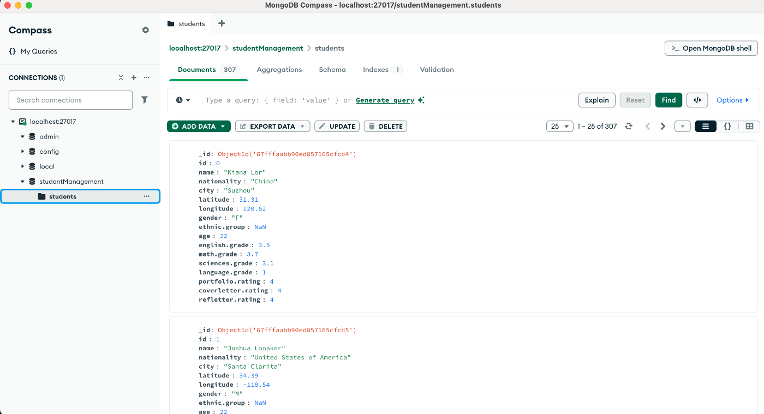Click the query code export button
The width and height of the screenshot is (764, 414).
pos(697,100)
